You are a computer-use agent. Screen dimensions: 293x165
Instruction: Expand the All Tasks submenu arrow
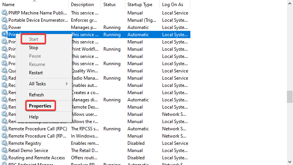click(66, 84)
